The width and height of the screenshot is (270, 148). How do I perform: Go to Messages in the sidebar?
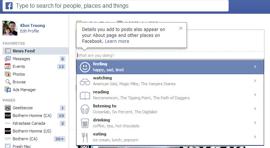click(x=21, y=59)
